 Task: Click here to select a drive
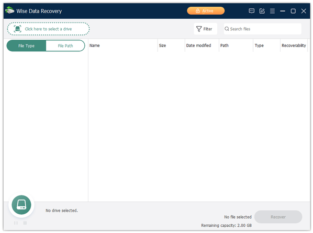click(x=48, y=29)
